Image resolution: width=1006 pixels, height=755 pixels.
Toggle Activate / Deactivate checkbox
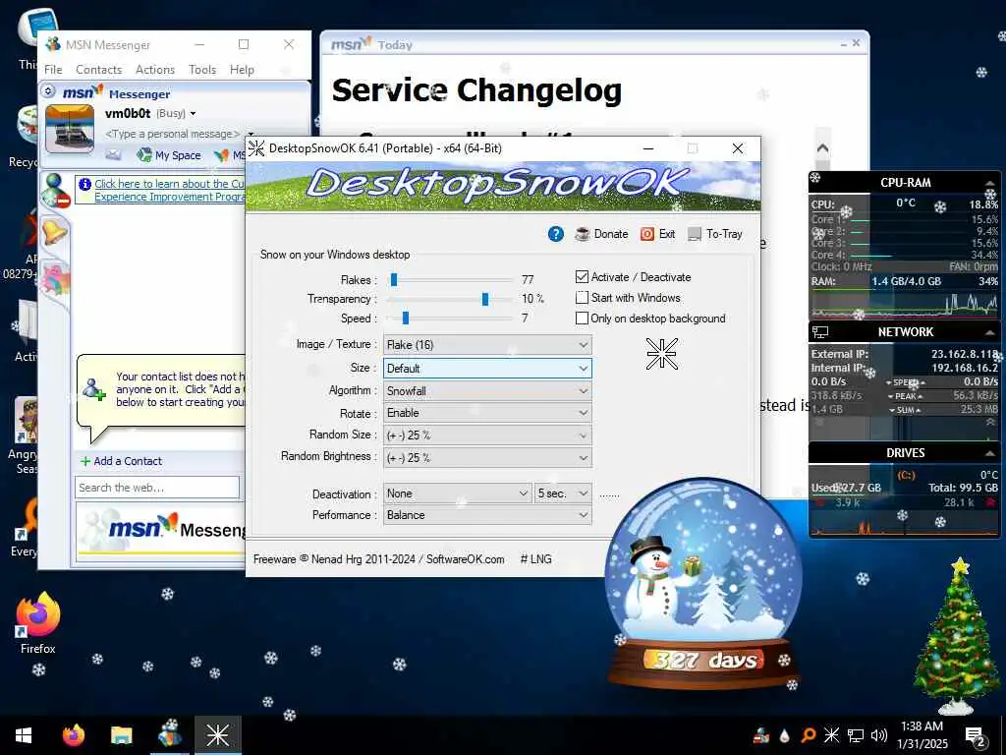[582, 276]
